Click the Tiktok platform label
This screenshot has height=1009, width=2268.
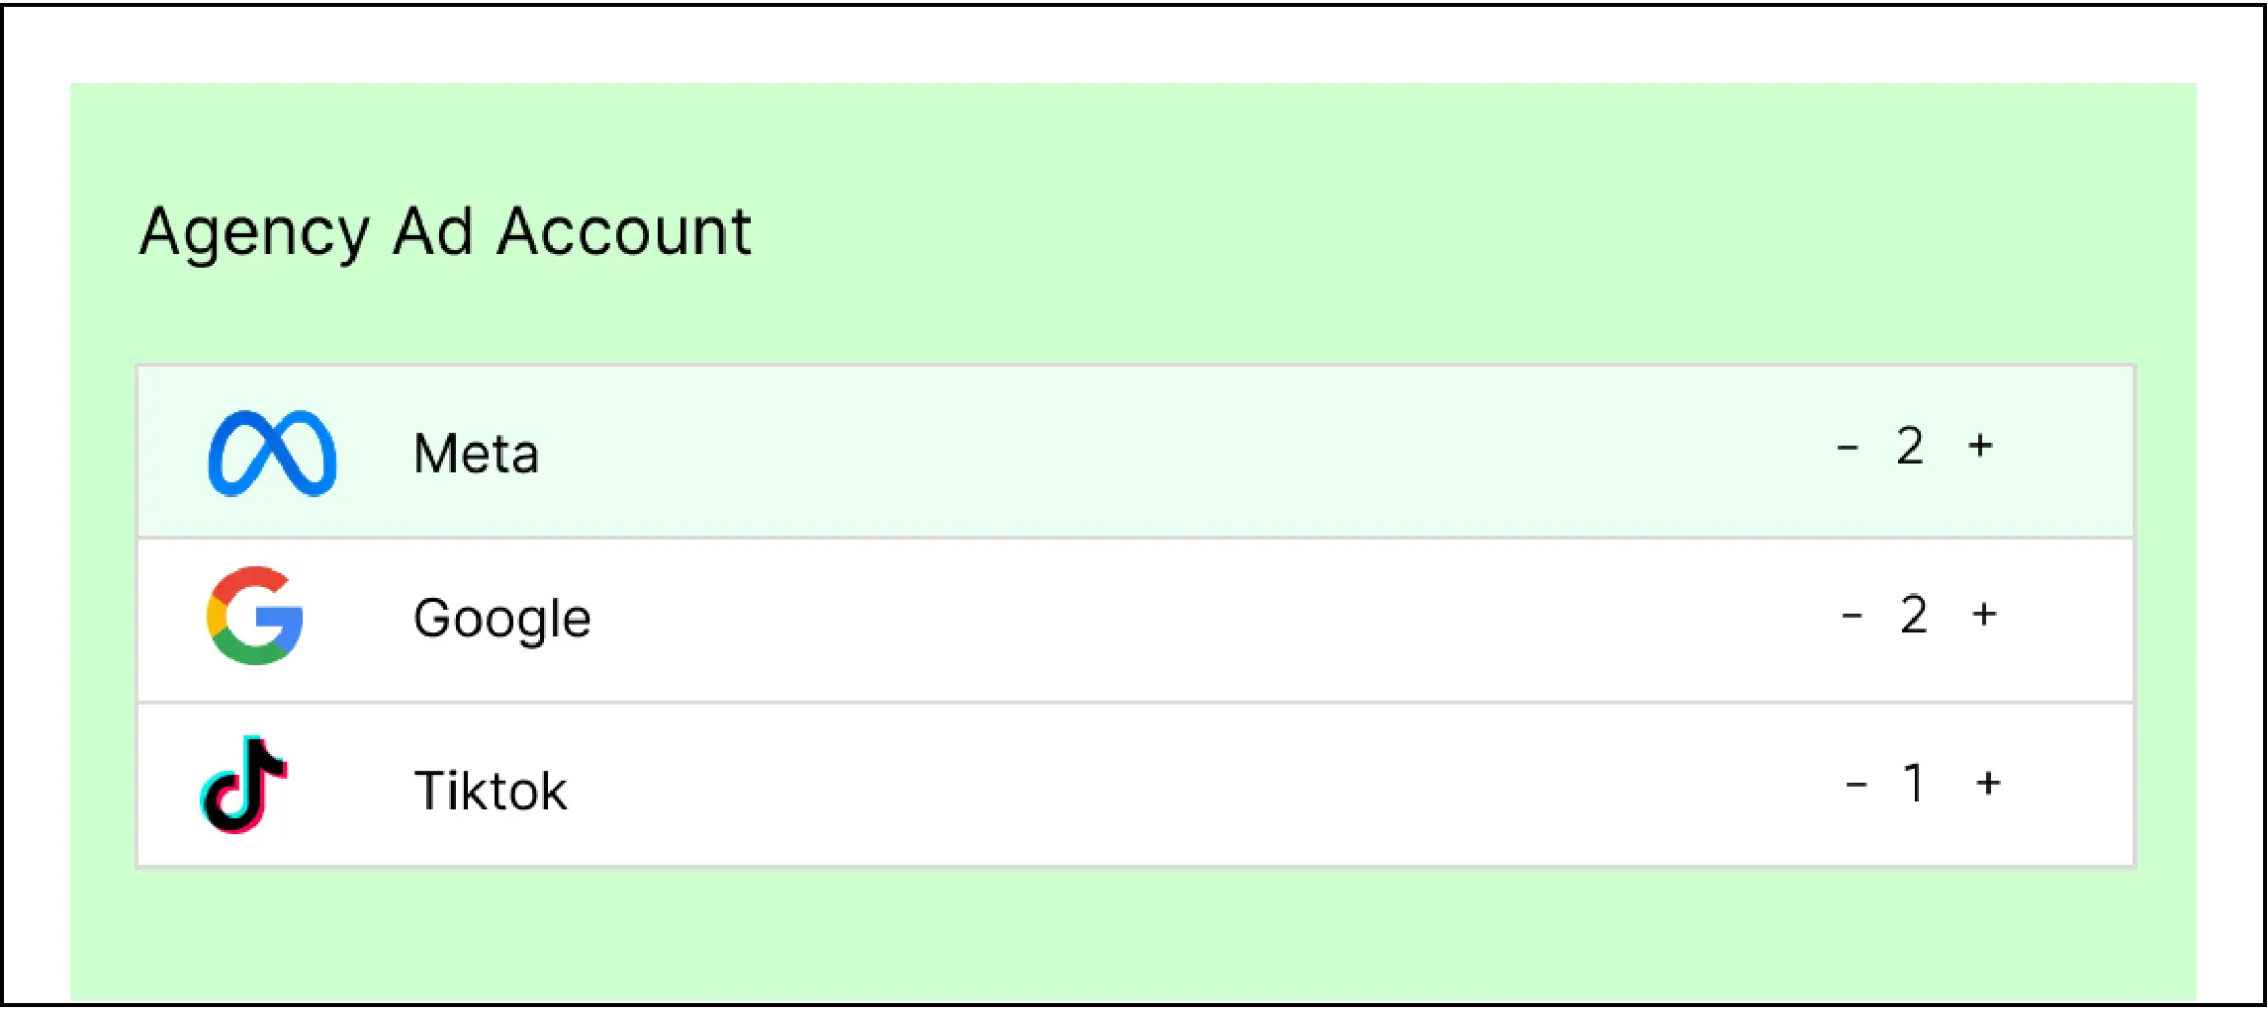[491, 791]
